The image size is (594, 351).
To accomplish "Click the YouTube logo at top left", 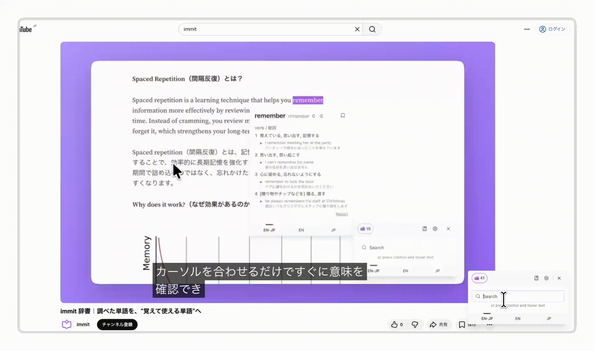I will click(x=27, y=29).
